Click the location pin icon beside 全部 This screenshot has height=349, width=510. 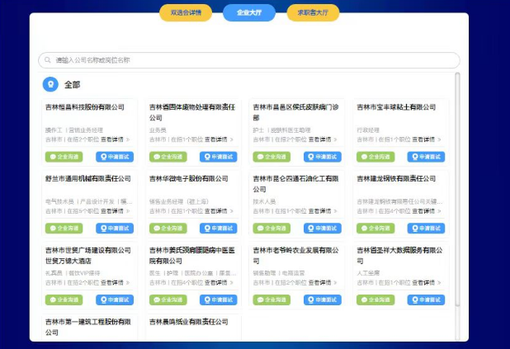51,84
